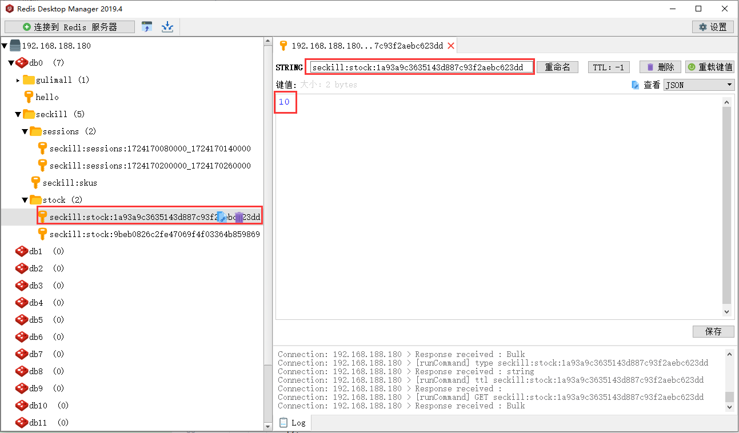The image size is (739, 433).
Task: Select the seckill:skus key
Action: pos(70,183)
